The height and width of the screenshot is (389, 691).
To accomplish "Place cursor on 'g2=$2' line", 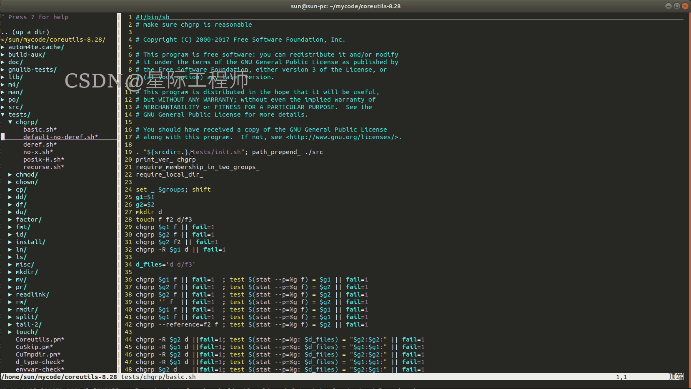I will (x=145, y=204).
